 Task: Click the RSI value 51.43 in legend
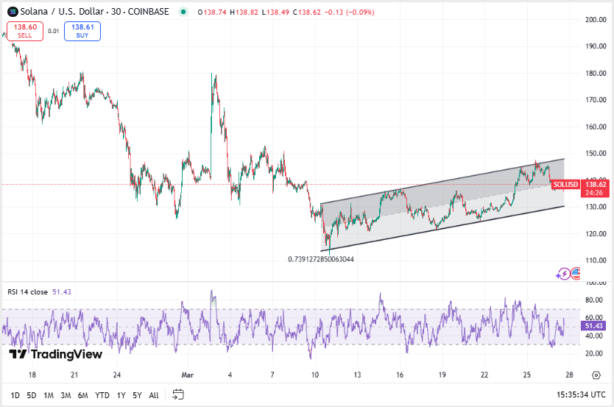point(62,292)
